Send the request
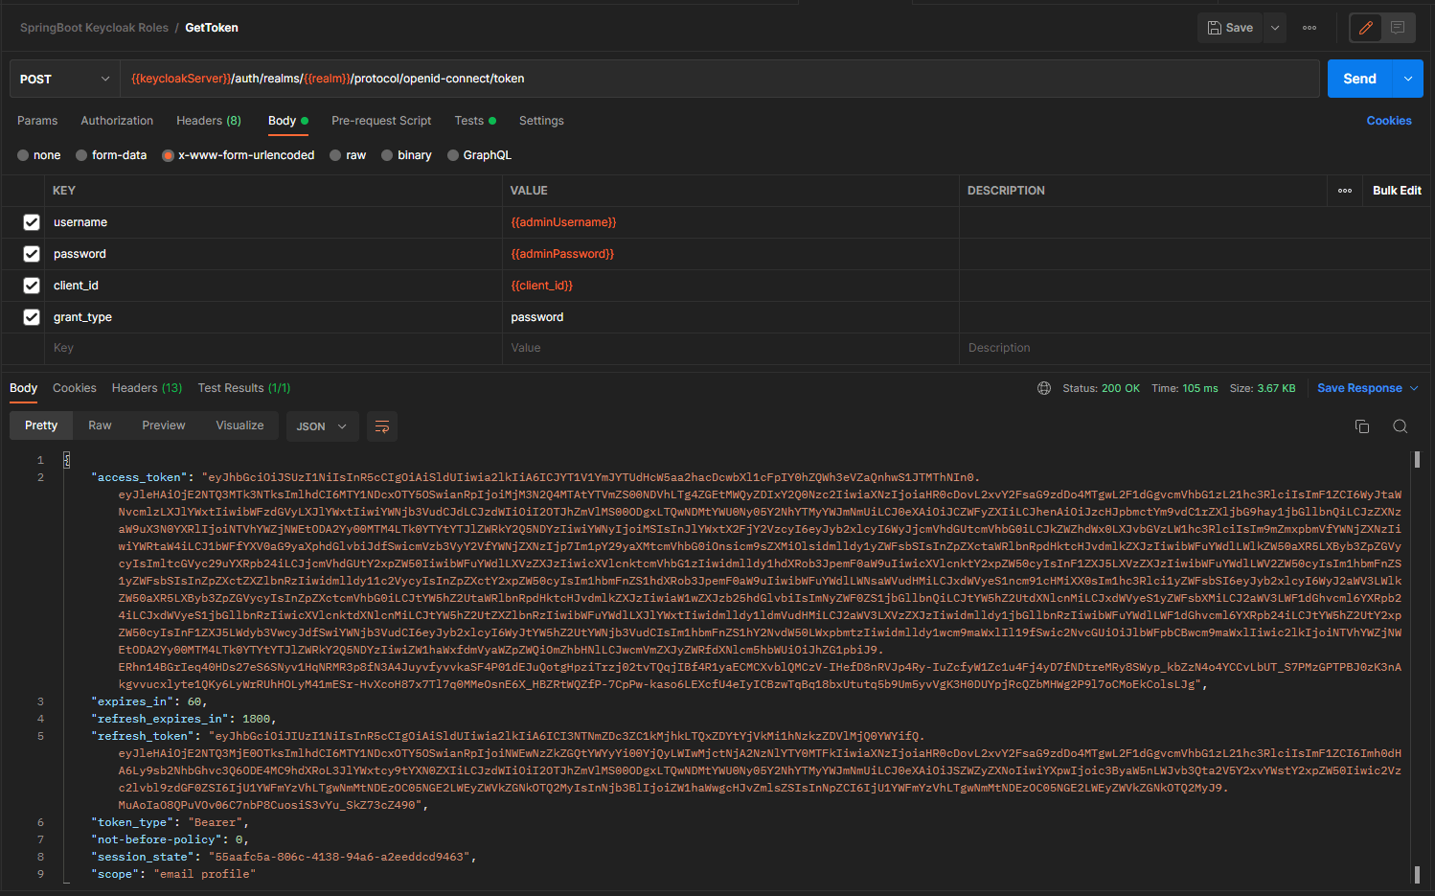 tap(1359, 79)
